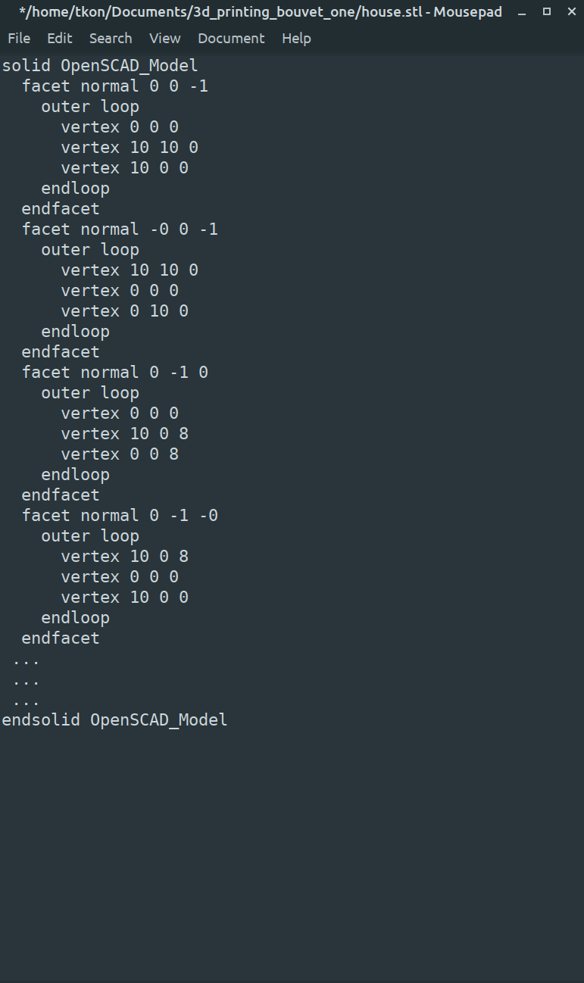Open the Search menu

(111, 39)
